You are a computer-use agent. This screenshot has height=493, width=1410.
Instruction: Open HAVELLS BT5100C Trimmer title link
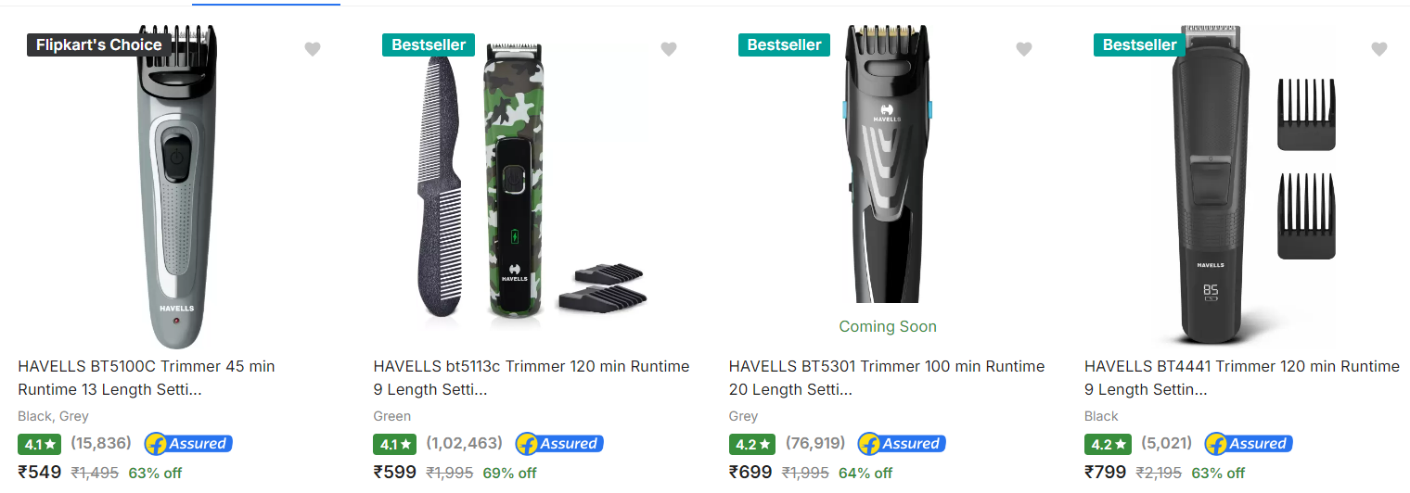point(147,378)
